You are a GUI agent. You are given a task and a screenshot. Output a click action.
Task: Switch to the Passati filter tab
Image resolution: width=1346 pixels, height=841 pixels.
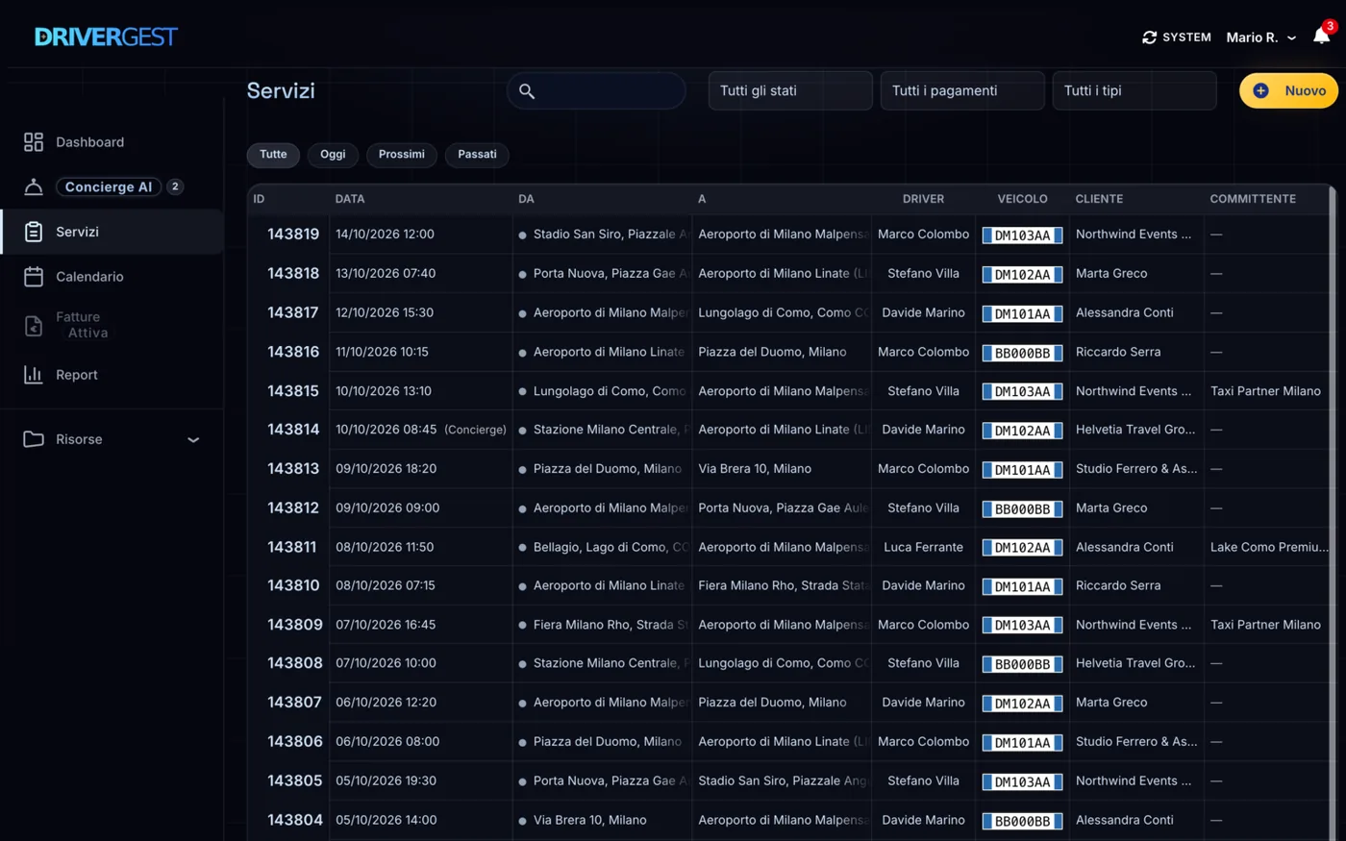[477, 155]
